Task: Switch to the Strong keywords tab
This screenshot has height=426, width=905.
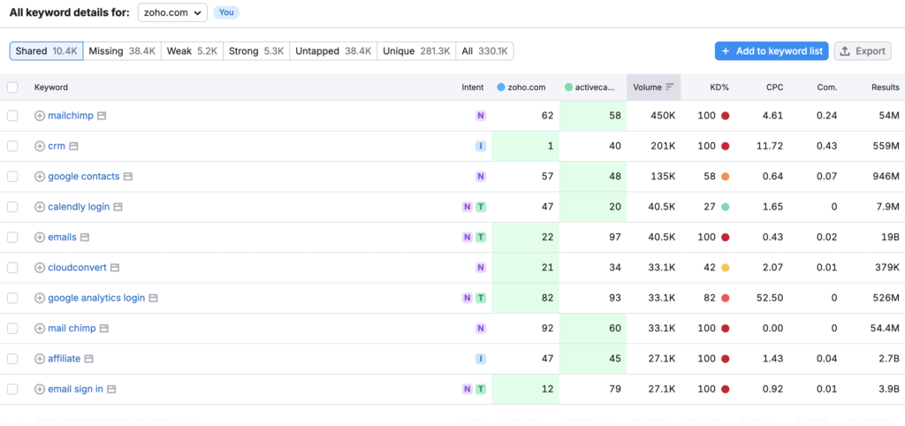Action: (256, 50)
